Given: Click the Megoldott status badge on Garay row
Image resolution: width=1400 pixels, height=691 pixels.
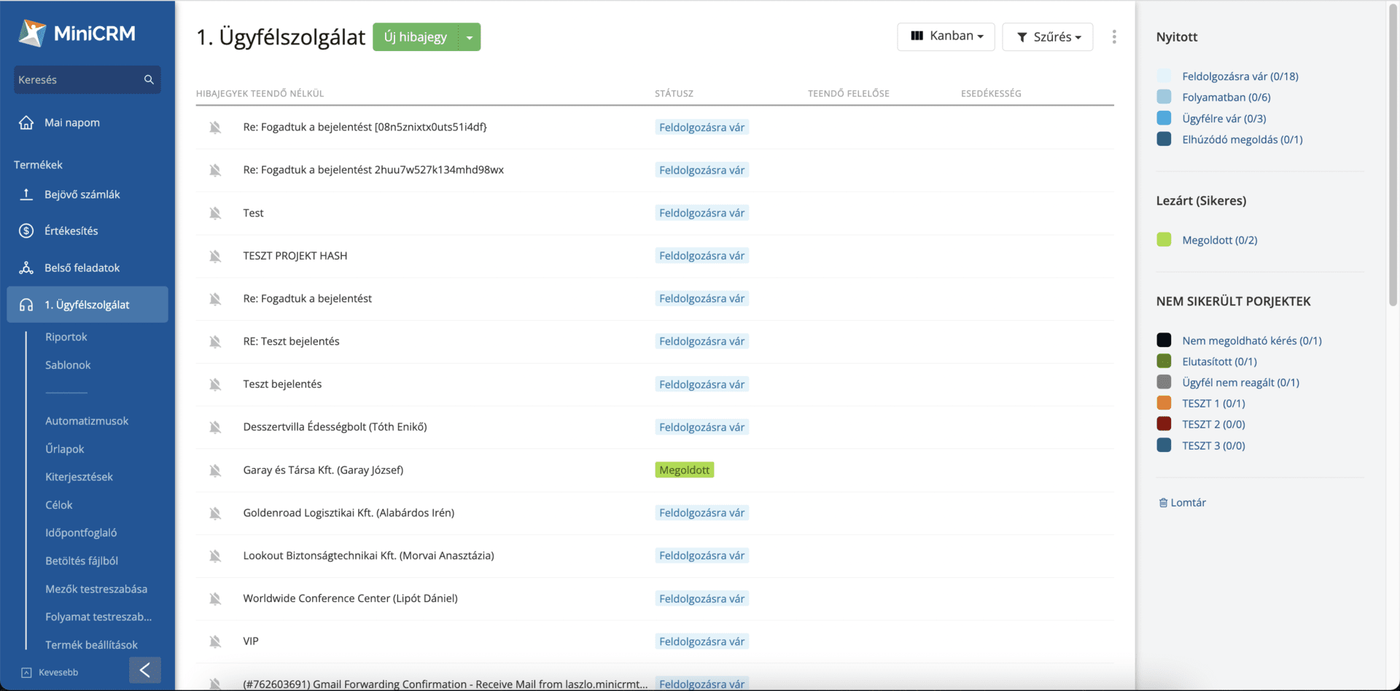Looking at the screenshot, I should (684, 470).
